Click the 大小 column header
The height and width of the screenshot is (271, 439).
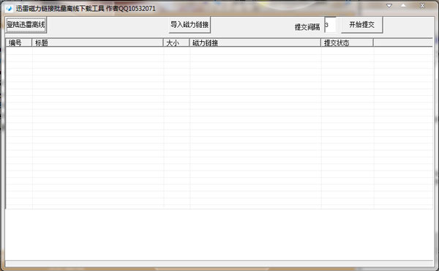click(176, 42)
